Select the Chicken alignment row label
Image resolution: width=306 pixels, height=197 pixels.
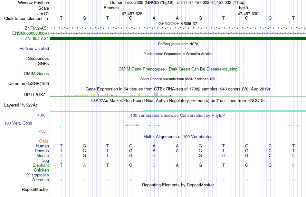[41, 170]
